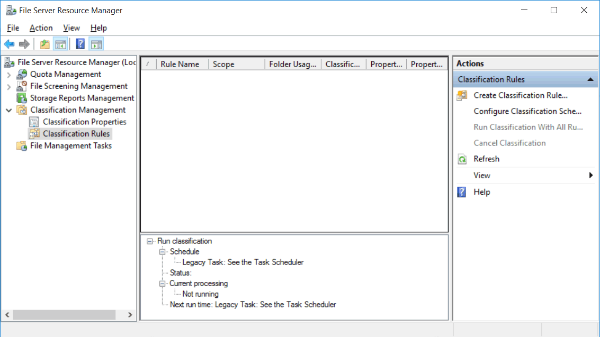600x337 pixels.
Task: Sort by the Rule Name column header
Action: (183, 64)
